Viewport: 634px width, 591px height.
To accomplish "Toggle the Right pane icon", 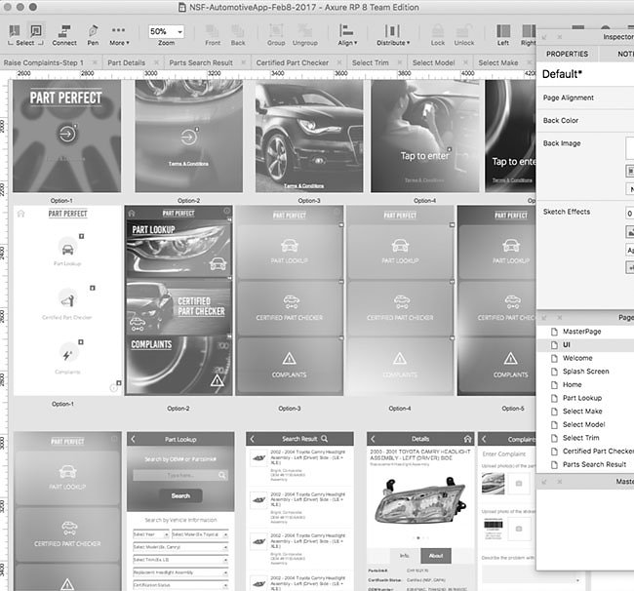I will [528, 35].
